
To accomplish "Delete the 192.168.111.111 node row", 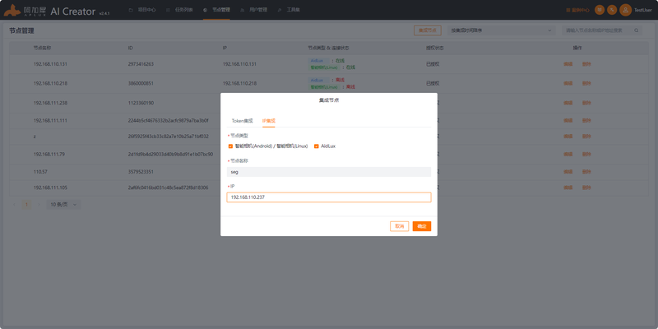I will tap(586, 120).
